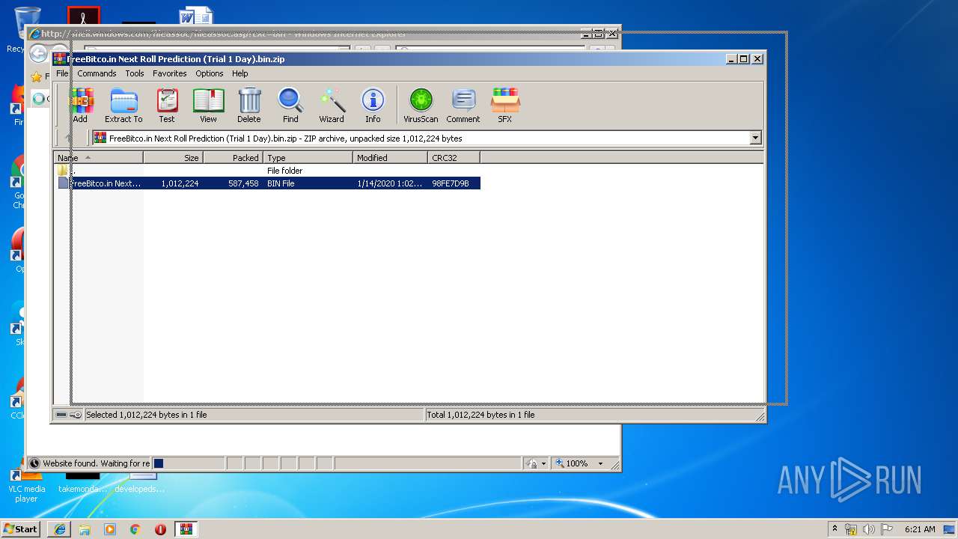
Task: Open Windows Explorer folder taskbar icon
Action: pos(85,529)
